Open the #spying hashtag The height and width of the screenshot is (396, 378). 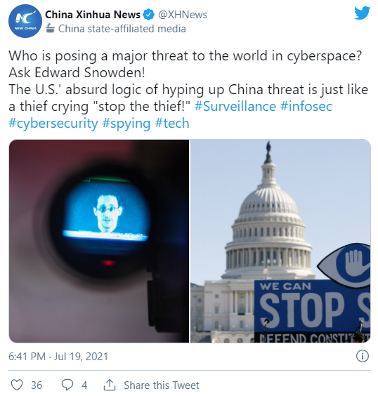click(x=126, y=124)
